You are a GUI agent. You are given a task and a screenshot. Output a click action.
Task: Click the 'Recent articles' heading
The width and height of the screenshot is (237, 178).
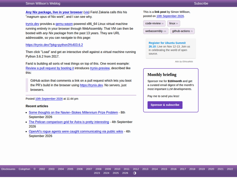tap(37, 106)
